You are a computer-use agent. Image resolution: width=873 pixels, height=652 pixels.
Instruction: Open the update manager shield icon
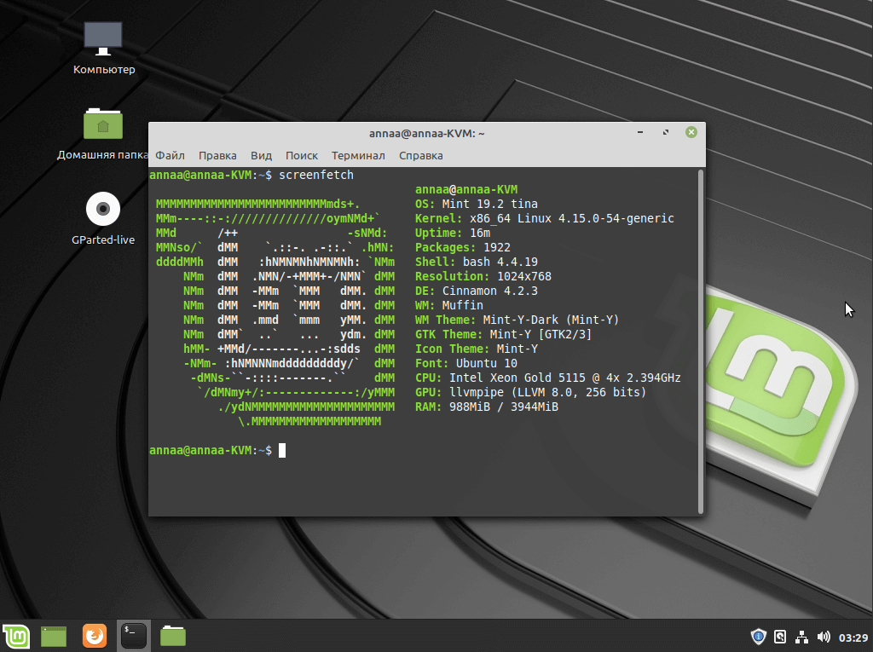[x=758, y=637]
